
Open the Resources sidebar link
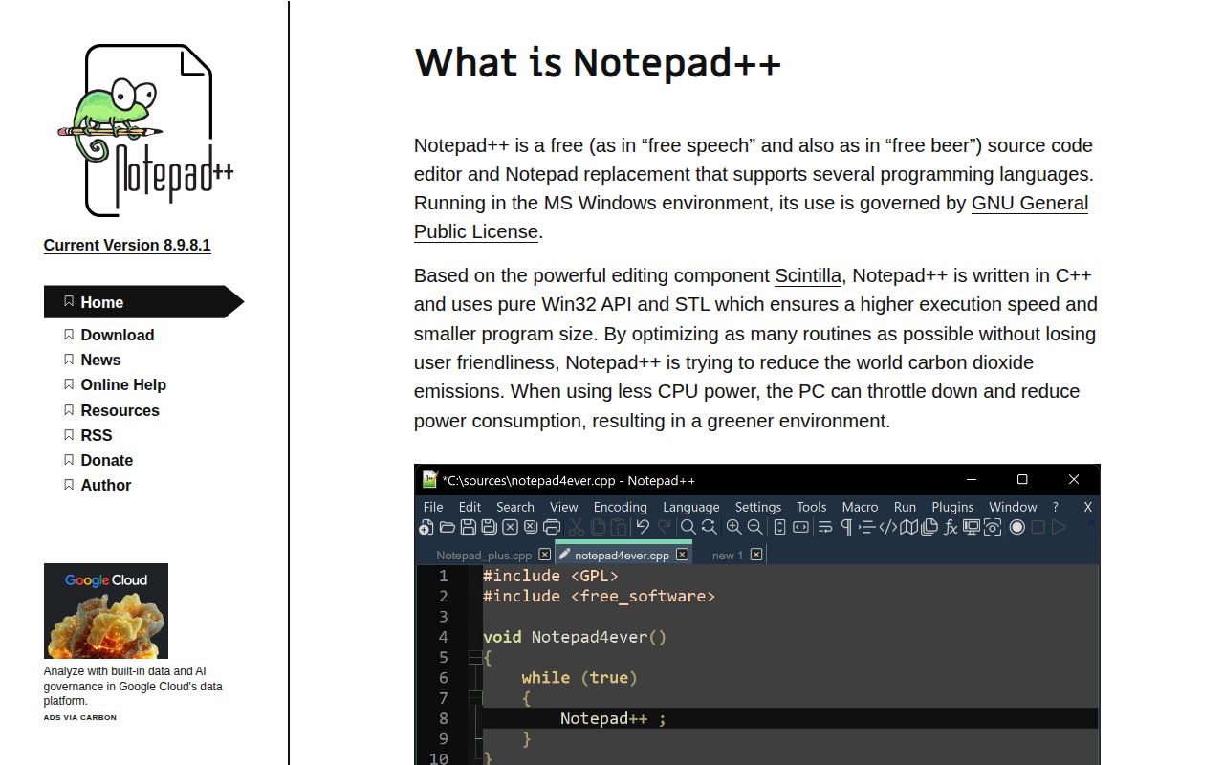click(x=120, y=410)
